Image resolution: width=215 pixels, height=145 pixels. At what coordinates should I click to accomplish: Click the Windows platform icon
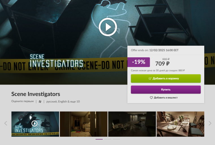point(40,102)
